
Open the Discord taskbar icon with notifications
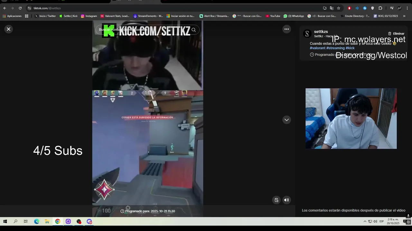coord(89,221)
